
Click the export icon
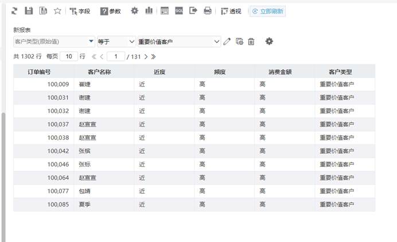tap(193, 11)
